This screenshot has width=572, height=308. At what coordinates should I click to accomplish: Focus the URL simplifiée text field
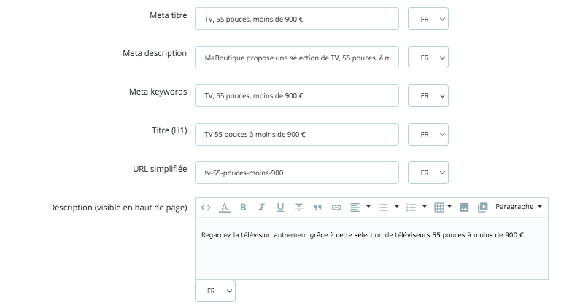pyautogui.click(x=297, y=173)
